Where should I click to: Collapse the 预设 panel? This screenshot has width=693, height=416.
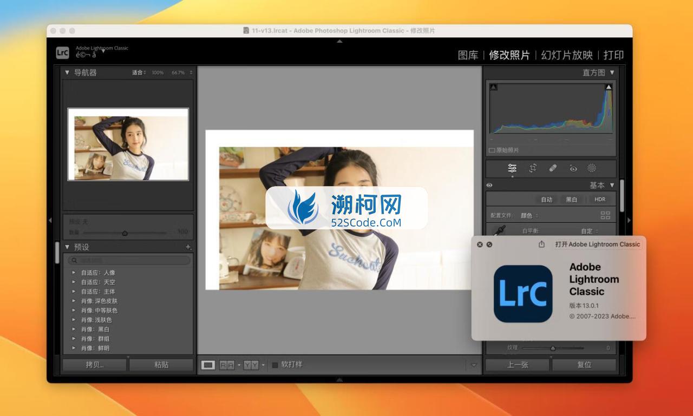[67, 247]
